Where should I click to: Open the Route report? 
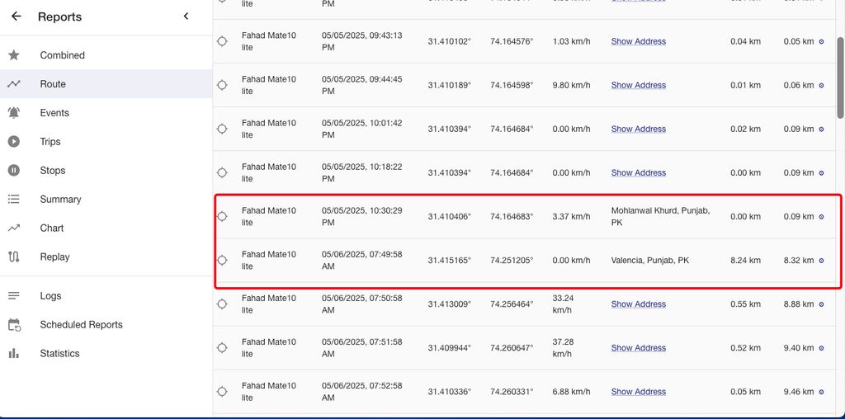point(53,84)
